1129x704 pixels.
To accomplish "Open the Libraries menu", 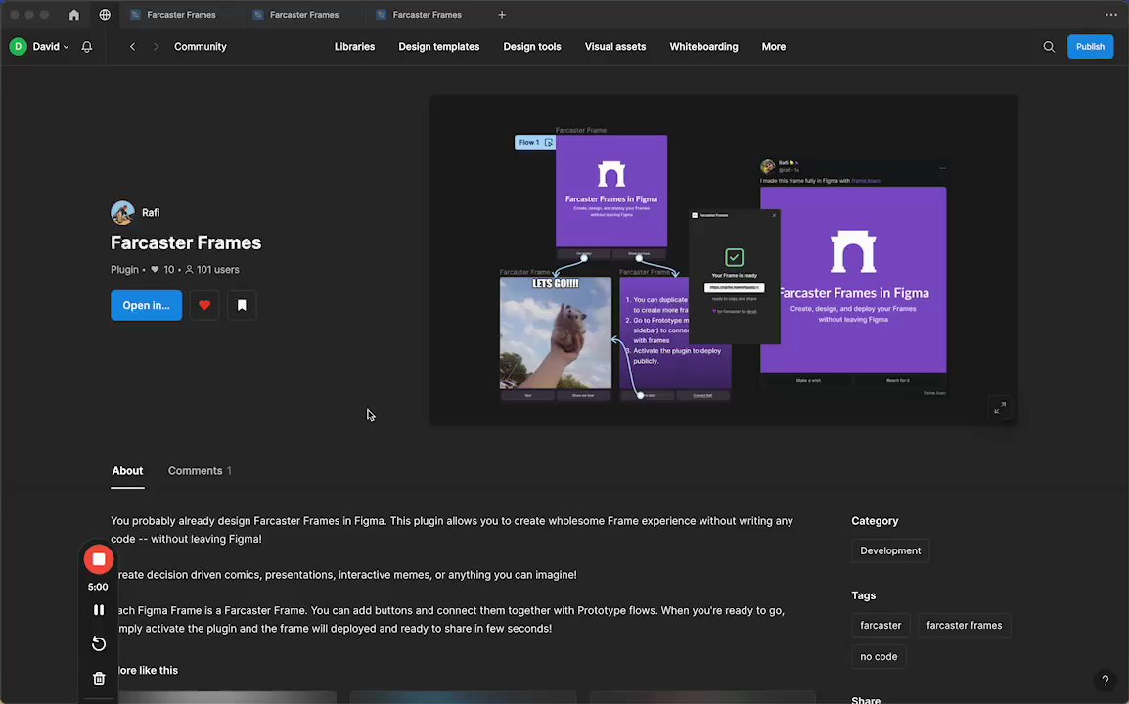I will click(354, 47).
